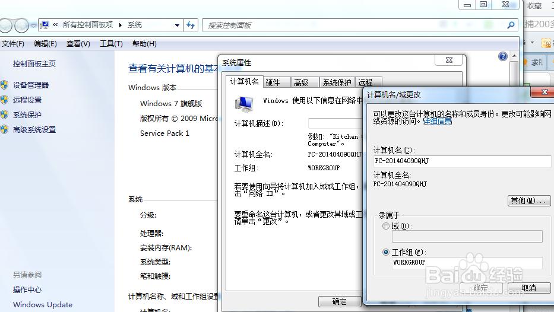Open 系统保护 sidebar link
554x312 pixels.
[x=27, y=114]
